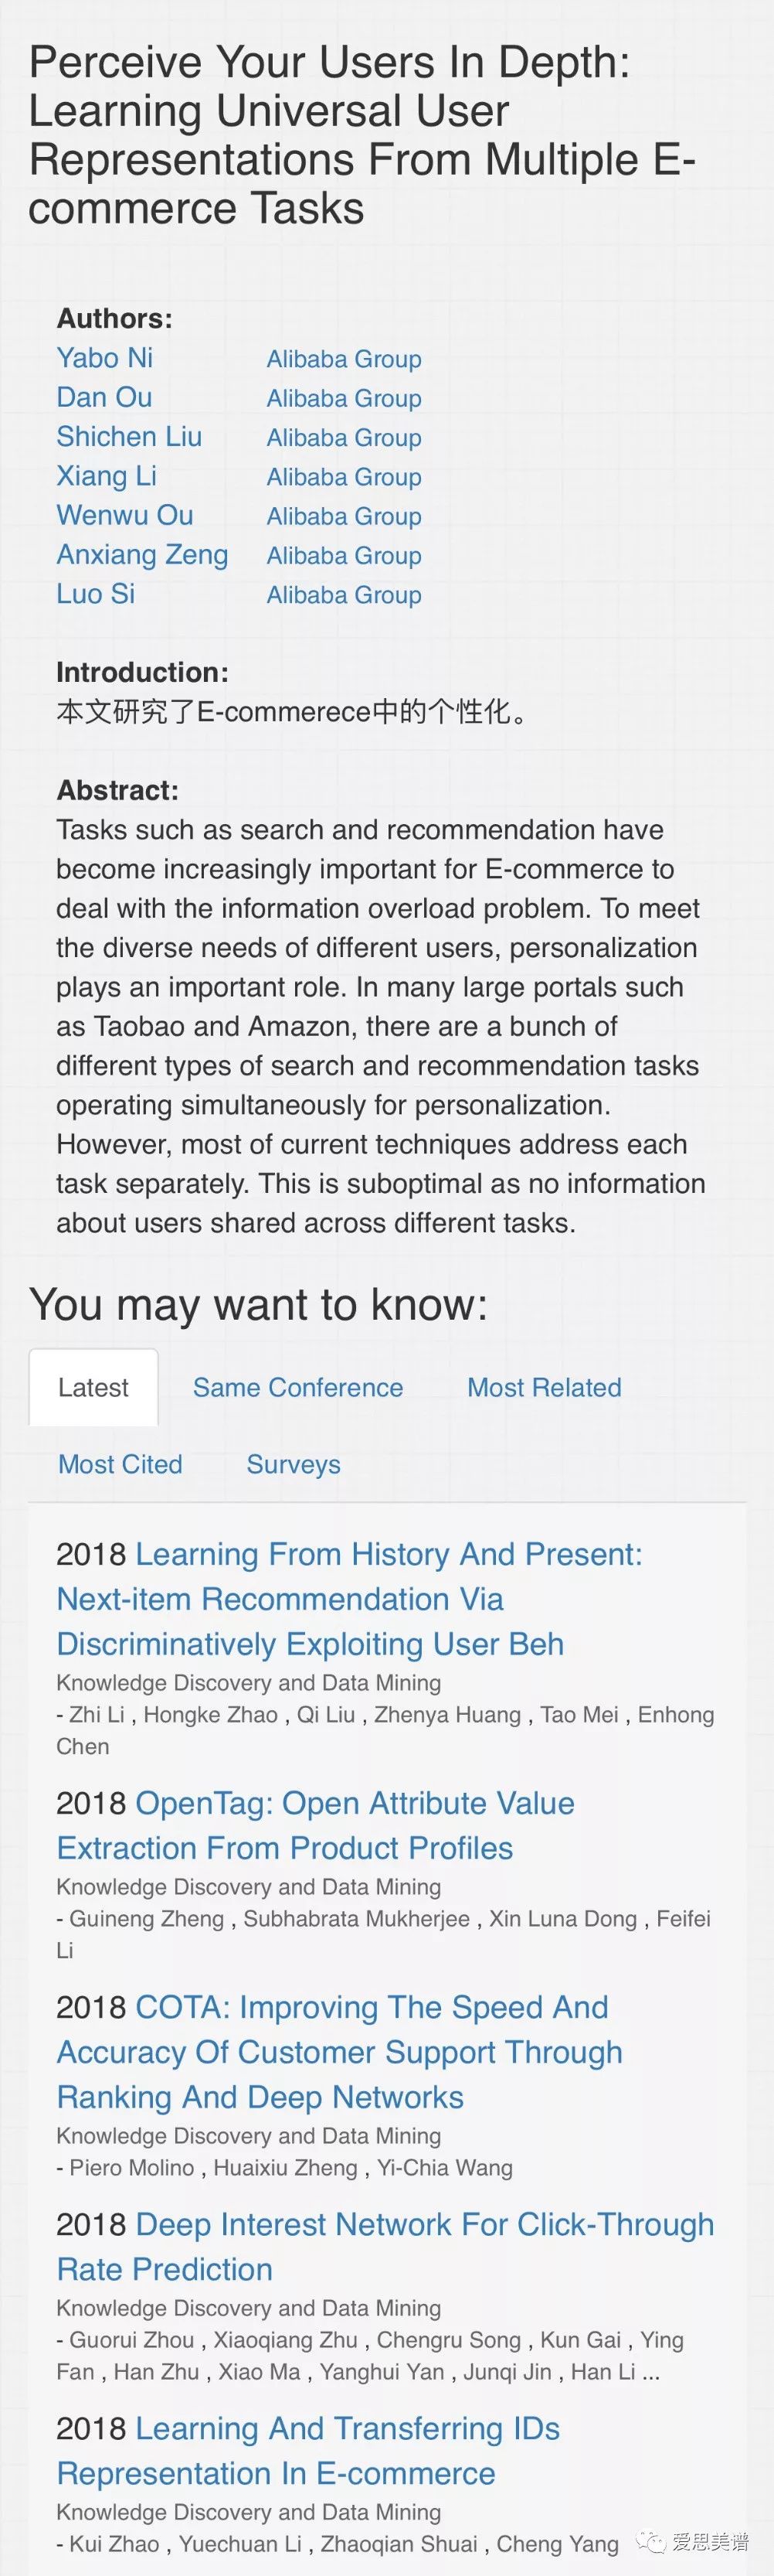
Task: Open Deep Interest Network paper link
Action: (x=385, y=2246)
